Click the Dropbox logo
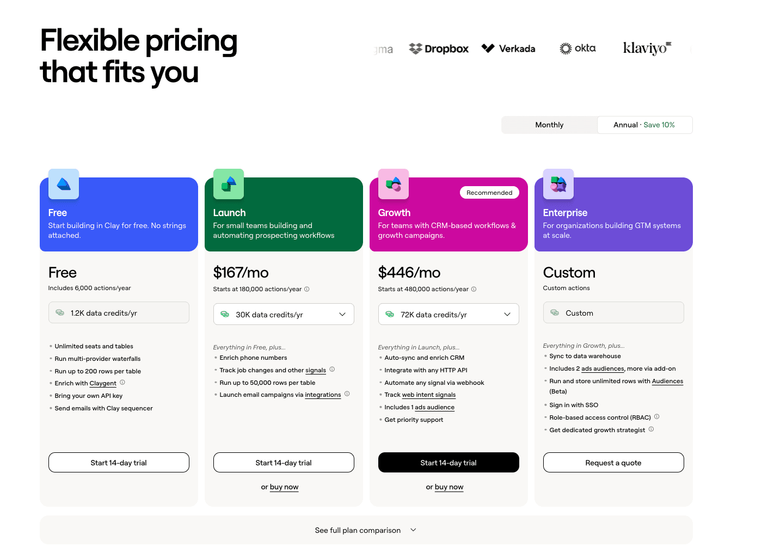Screen dimensions: 768x559 coord(439,49)
